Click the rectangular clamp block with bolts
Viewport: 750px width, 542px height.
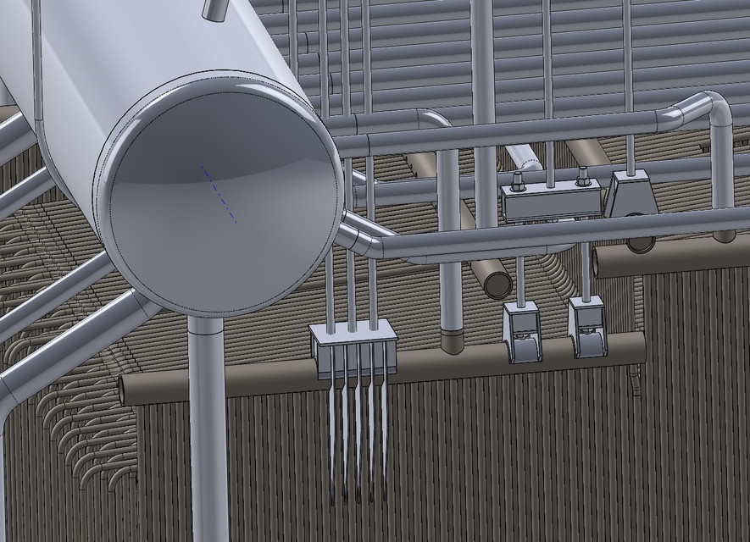pos(551,202)
